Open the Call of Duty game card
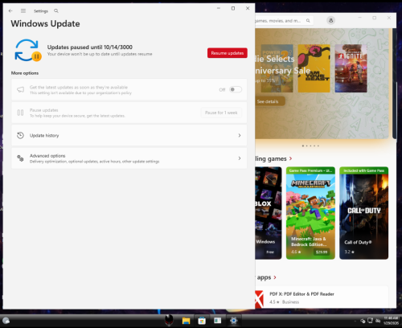 tap(363, 213)
